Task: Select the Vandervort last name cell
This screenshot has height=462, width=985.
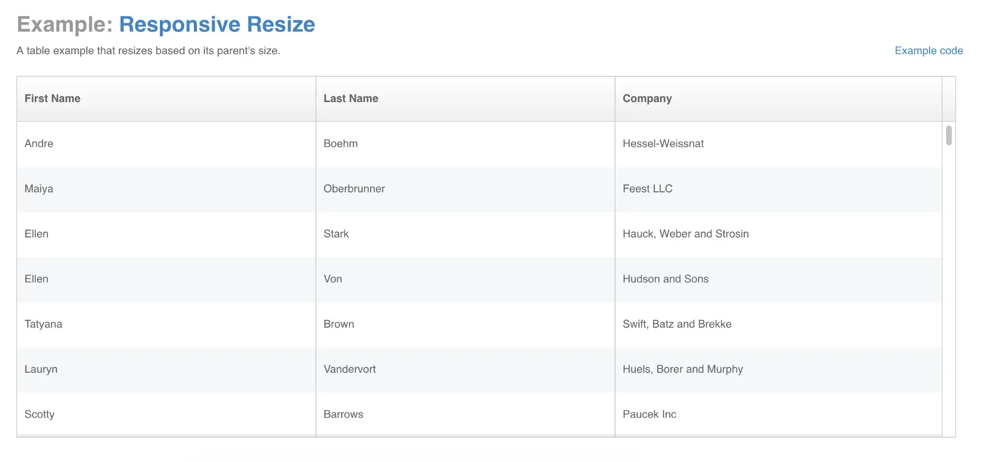Action: click(350, 369)
